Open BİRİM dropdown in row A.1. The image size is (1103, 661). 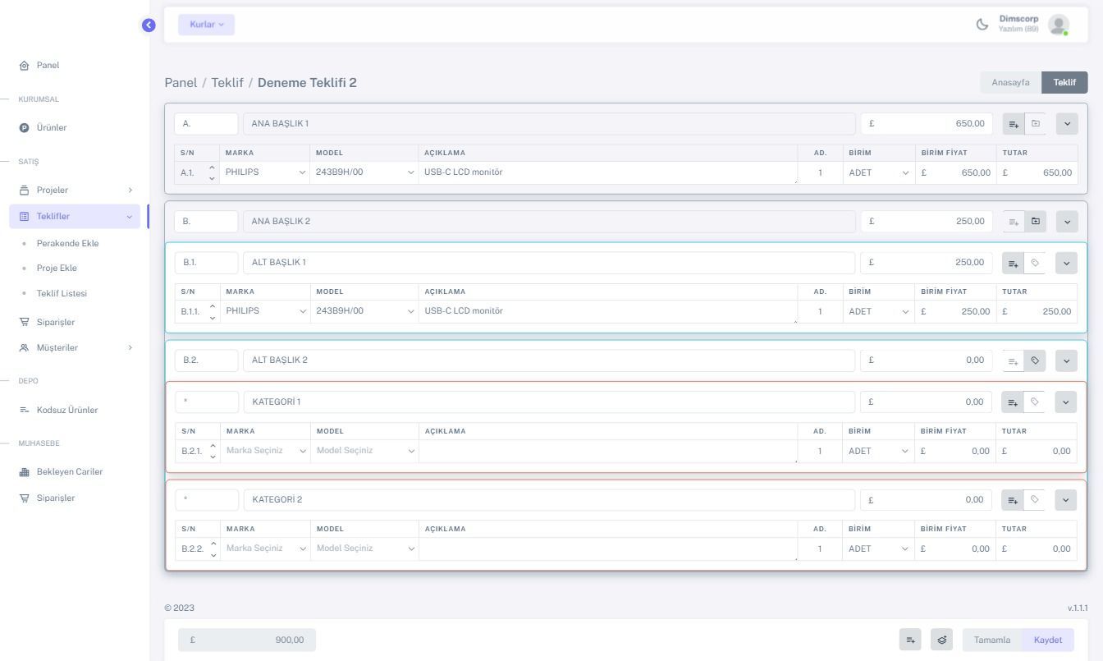(877, 173)
